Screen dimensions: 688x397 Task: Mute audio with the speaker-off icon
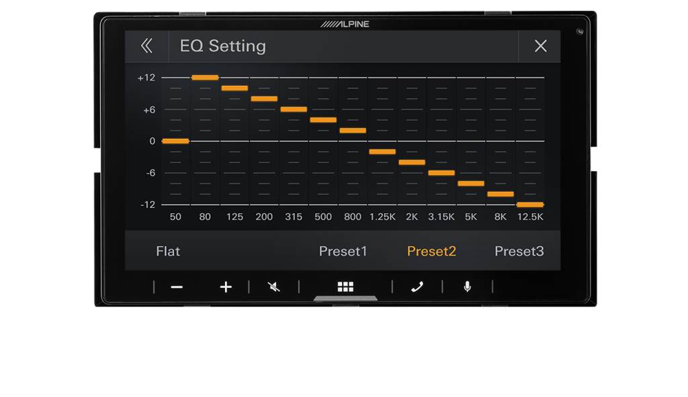(274, 287)
